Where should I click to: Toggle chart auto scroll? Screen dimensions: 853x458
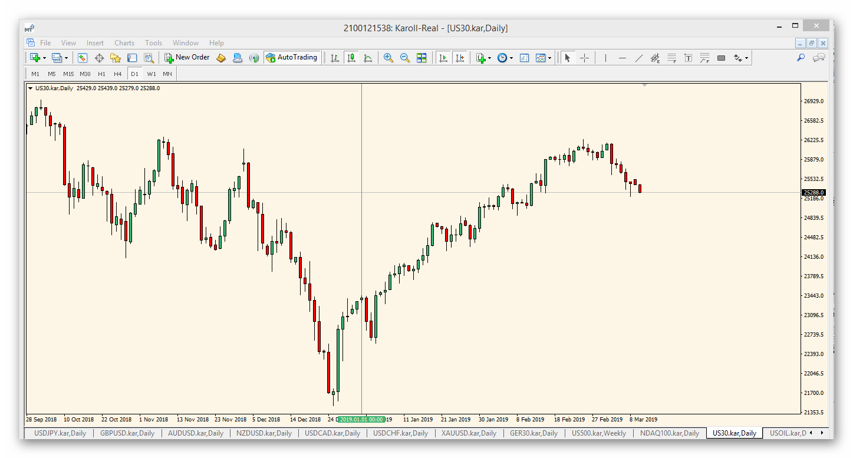443,58
